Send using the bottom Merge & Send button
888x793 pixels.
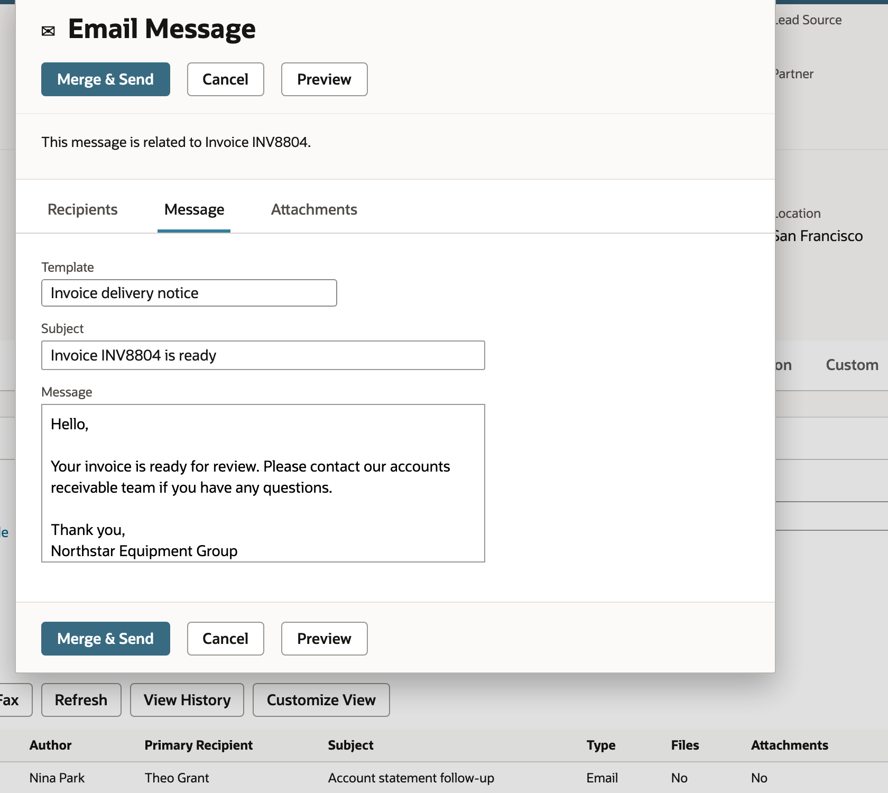click(106, 639)
